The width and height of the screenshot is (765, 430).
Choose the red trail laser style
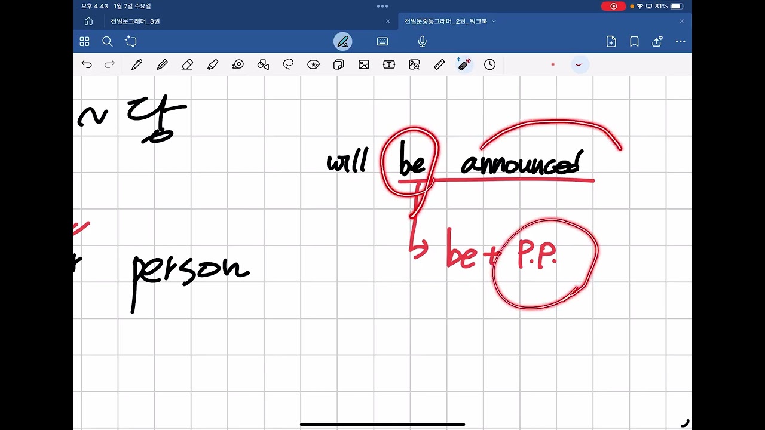point(579,64)
